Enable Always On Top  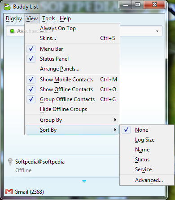(x=72, y=28)
